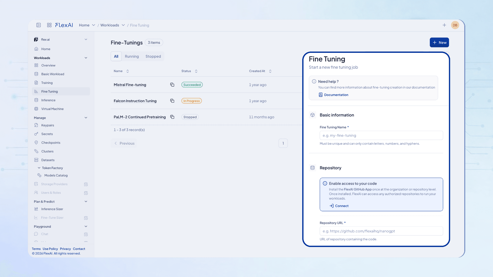Screen dimensions: 493x277
Task: Click the Secrets key icon
Action: pos(36,134)
